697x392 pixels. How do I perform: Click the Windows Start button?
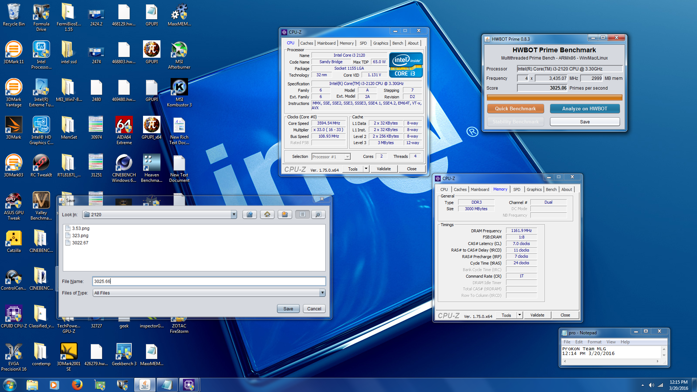pos(10,385)
